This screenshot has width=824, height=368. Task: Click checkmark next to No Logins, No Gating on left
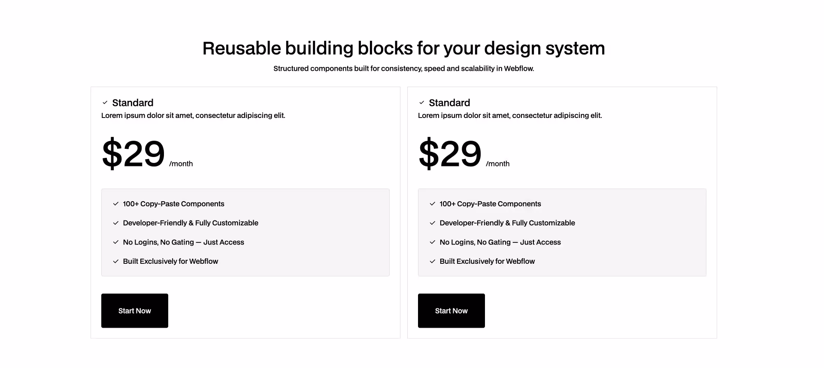coord(115,242)
